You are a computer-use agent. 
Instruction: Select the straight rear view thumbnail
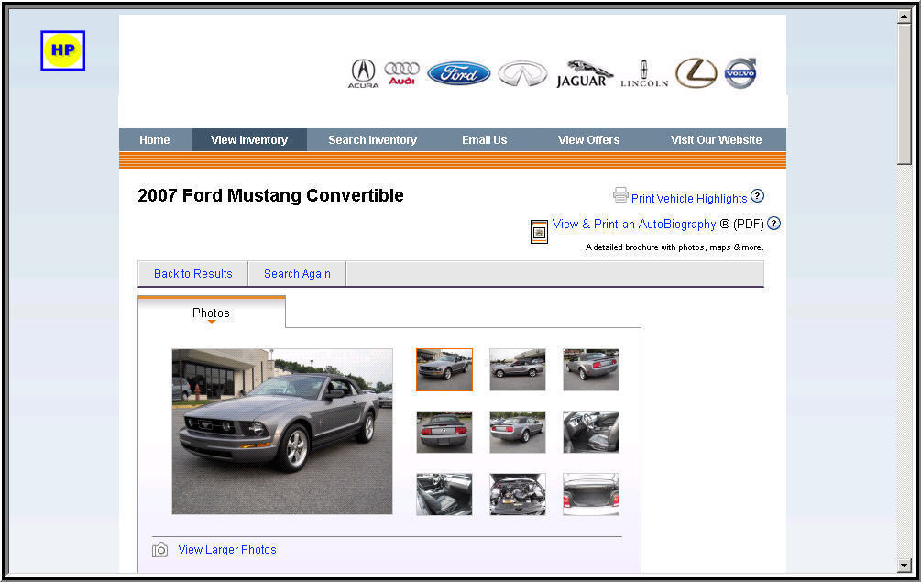click(x=444, y=432)
